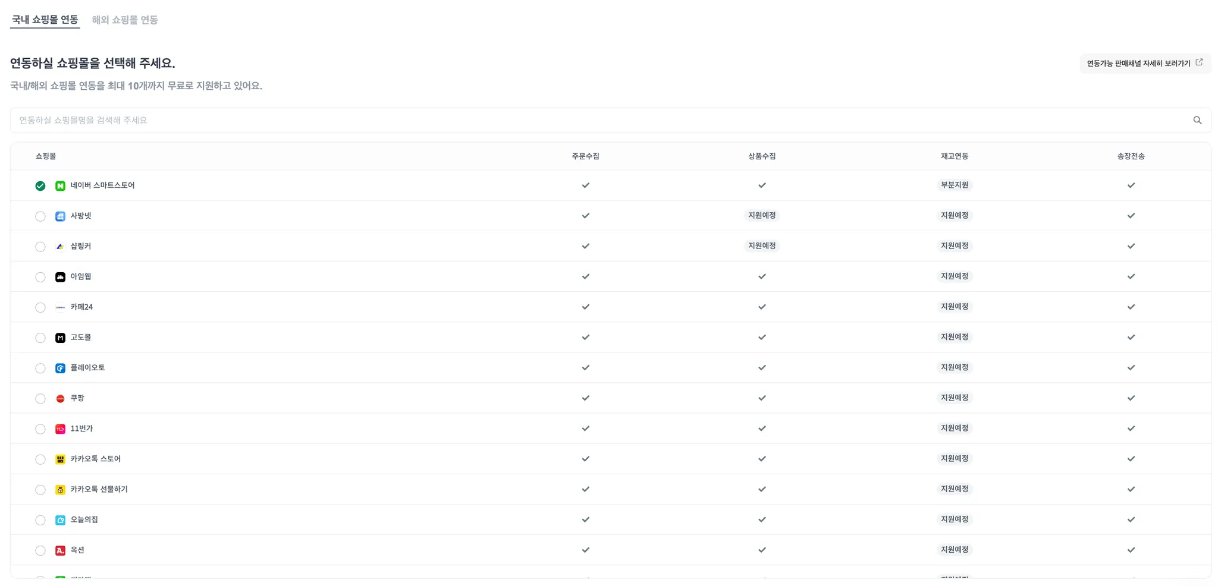Select the 11번가 radio button
Image resolution: width=1218 pixels, height=586 pixels.
pos(40,429)
